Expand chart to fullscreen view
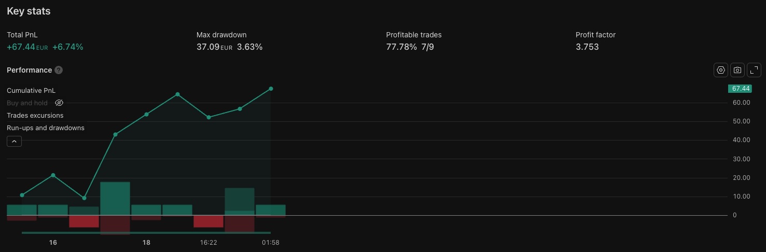This screenshot has width=766, height=252. [754, 70]
